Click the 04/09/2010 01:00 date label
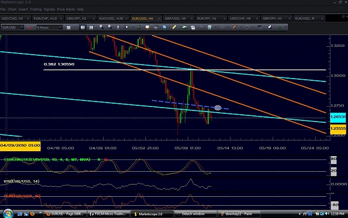 pos(20,146)
